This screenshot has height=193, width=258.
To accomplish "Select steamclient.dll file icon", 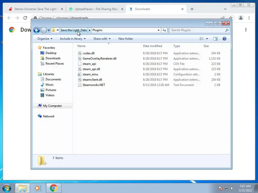I will [x=80, y=80].
